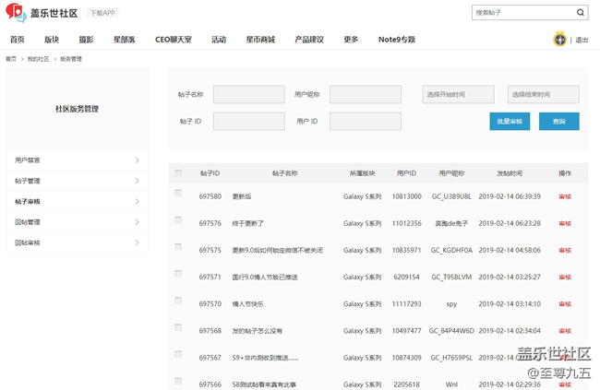
Task: Click the 帖子名称 input field
Action: tap(248, 94)
